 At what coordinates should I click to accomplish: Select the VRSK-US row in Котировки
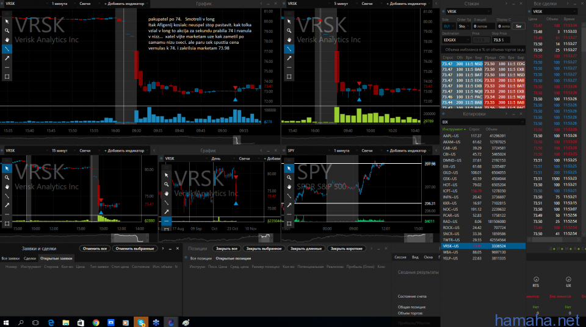point(483,246)
